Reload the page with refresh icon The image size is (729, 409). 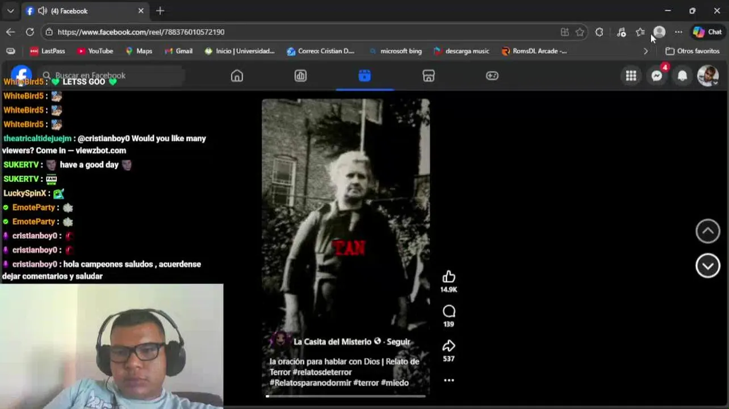pos(30,32)
